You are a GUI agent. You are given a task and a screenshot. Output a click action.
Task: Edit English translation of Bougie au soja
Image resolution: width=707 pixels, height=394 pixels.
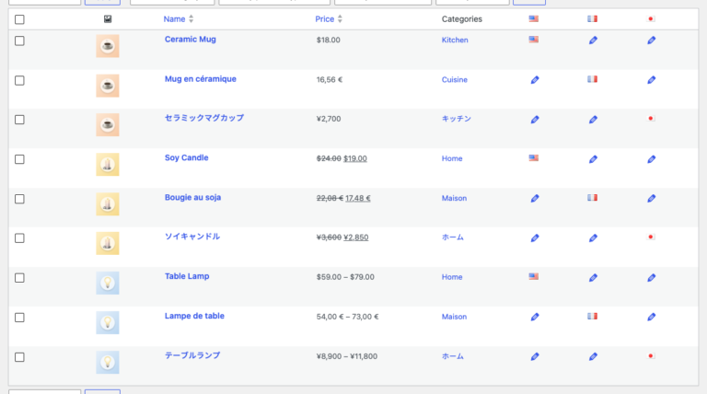pos(534,198)
